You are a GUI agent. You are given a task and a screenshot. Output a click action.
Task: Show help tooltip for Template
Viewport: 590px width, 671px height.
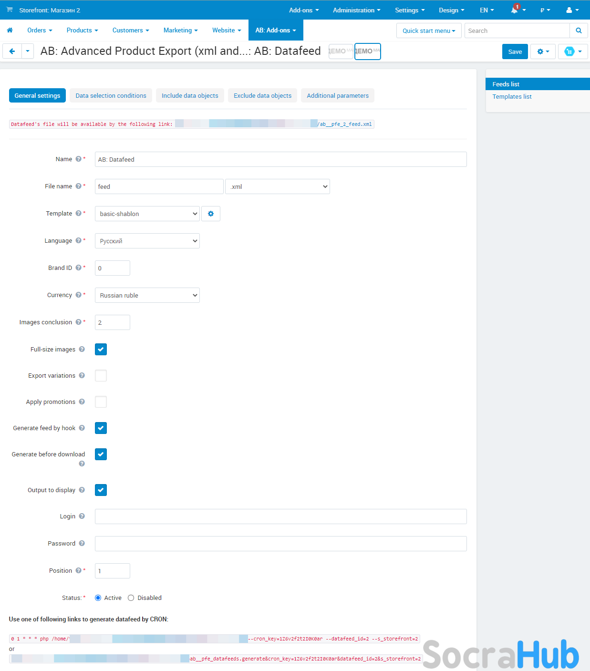[x=78, y=214]
